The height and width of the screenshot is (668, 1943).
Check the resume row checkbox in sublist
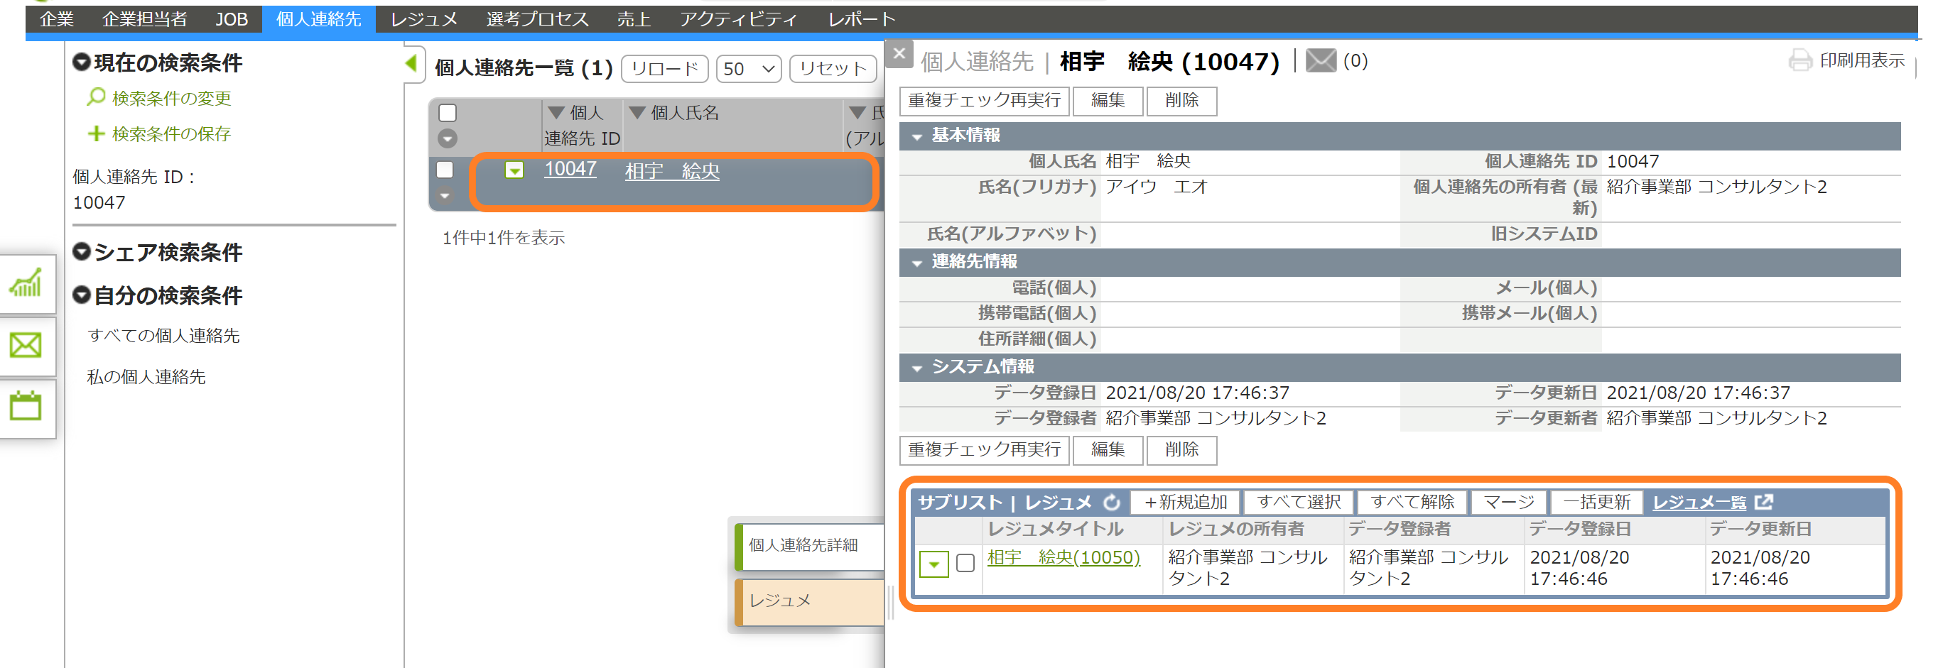click(965, 563)
